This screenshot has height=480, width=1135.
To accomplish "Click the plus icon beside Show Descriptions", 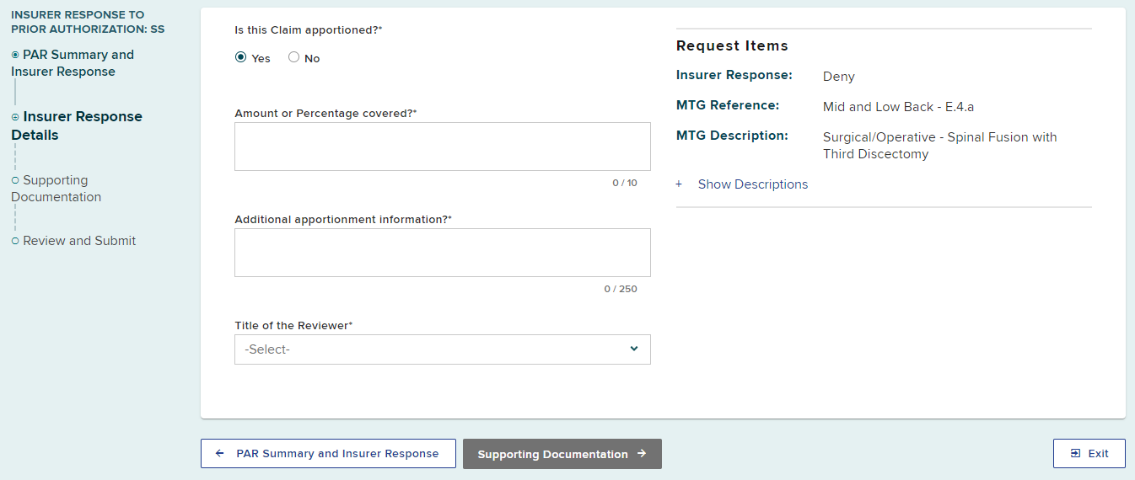I will (679, 184).
